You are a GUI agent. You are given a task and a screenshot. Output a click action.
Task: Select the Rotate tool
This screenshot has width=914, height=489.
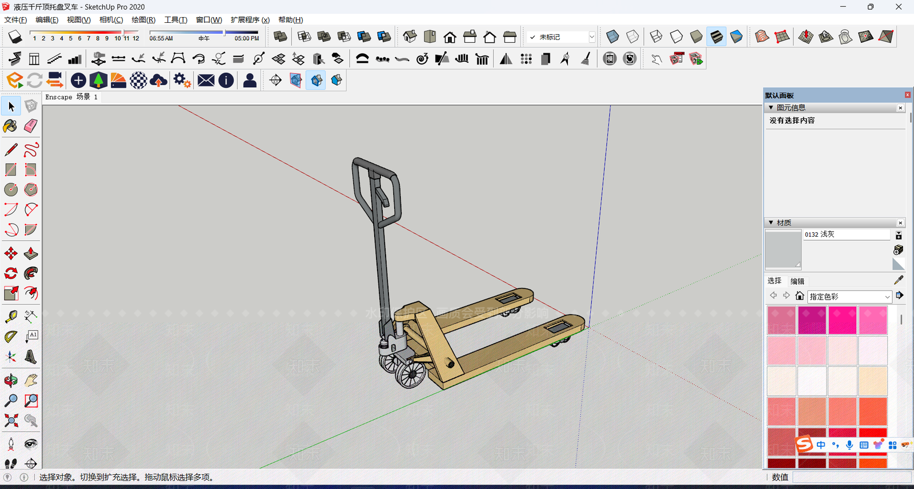pyautogui.click(x=10, y=273)
